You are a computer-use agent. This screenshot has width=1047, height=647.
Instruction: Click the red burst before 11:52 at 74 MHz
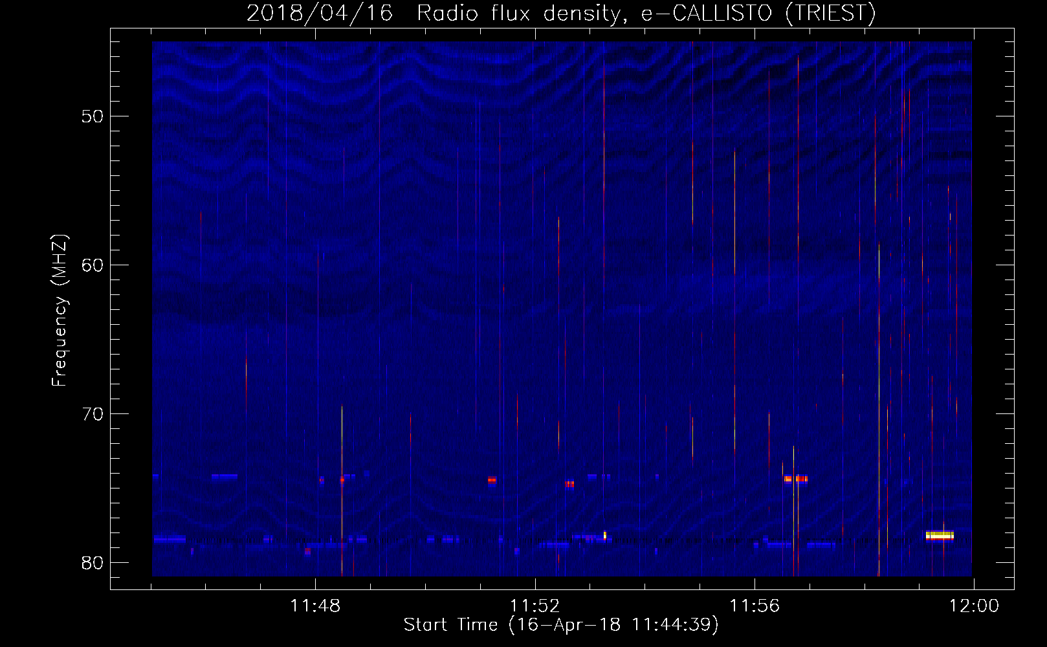click(x=492, y=480)
